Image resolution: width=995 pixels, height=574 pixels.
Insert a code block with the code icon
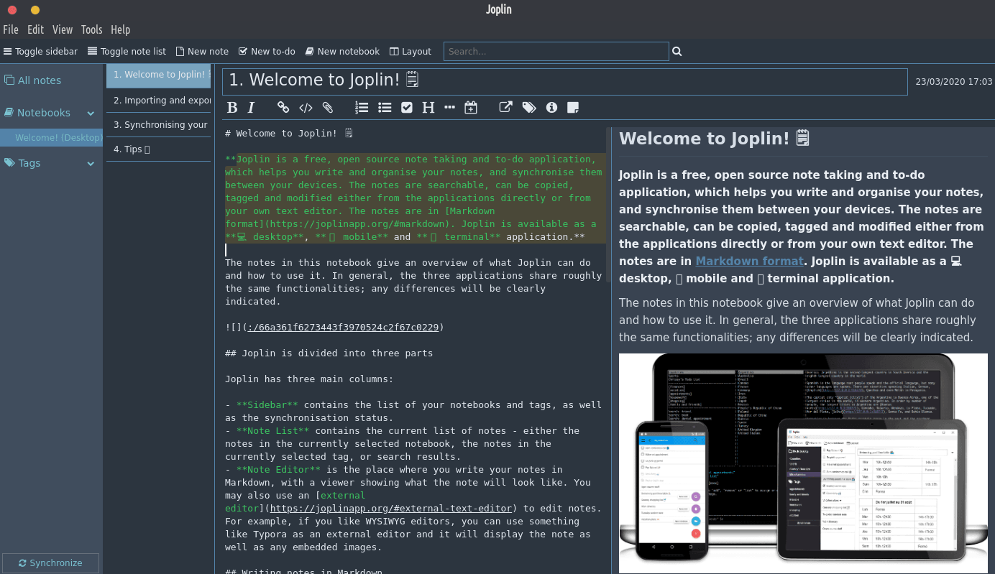click(x=306, y=108)
